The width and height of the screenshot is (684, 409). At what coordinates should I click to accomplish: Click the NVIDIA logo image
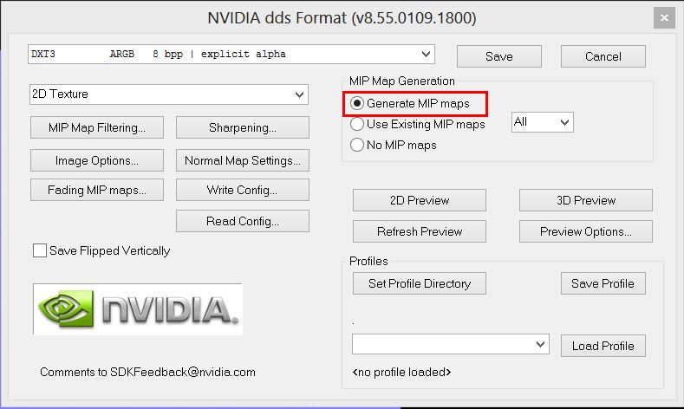pos(138,309)
